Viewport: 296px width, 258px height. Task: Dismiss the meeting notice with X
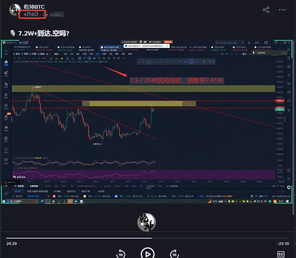[x=167, y=46]
